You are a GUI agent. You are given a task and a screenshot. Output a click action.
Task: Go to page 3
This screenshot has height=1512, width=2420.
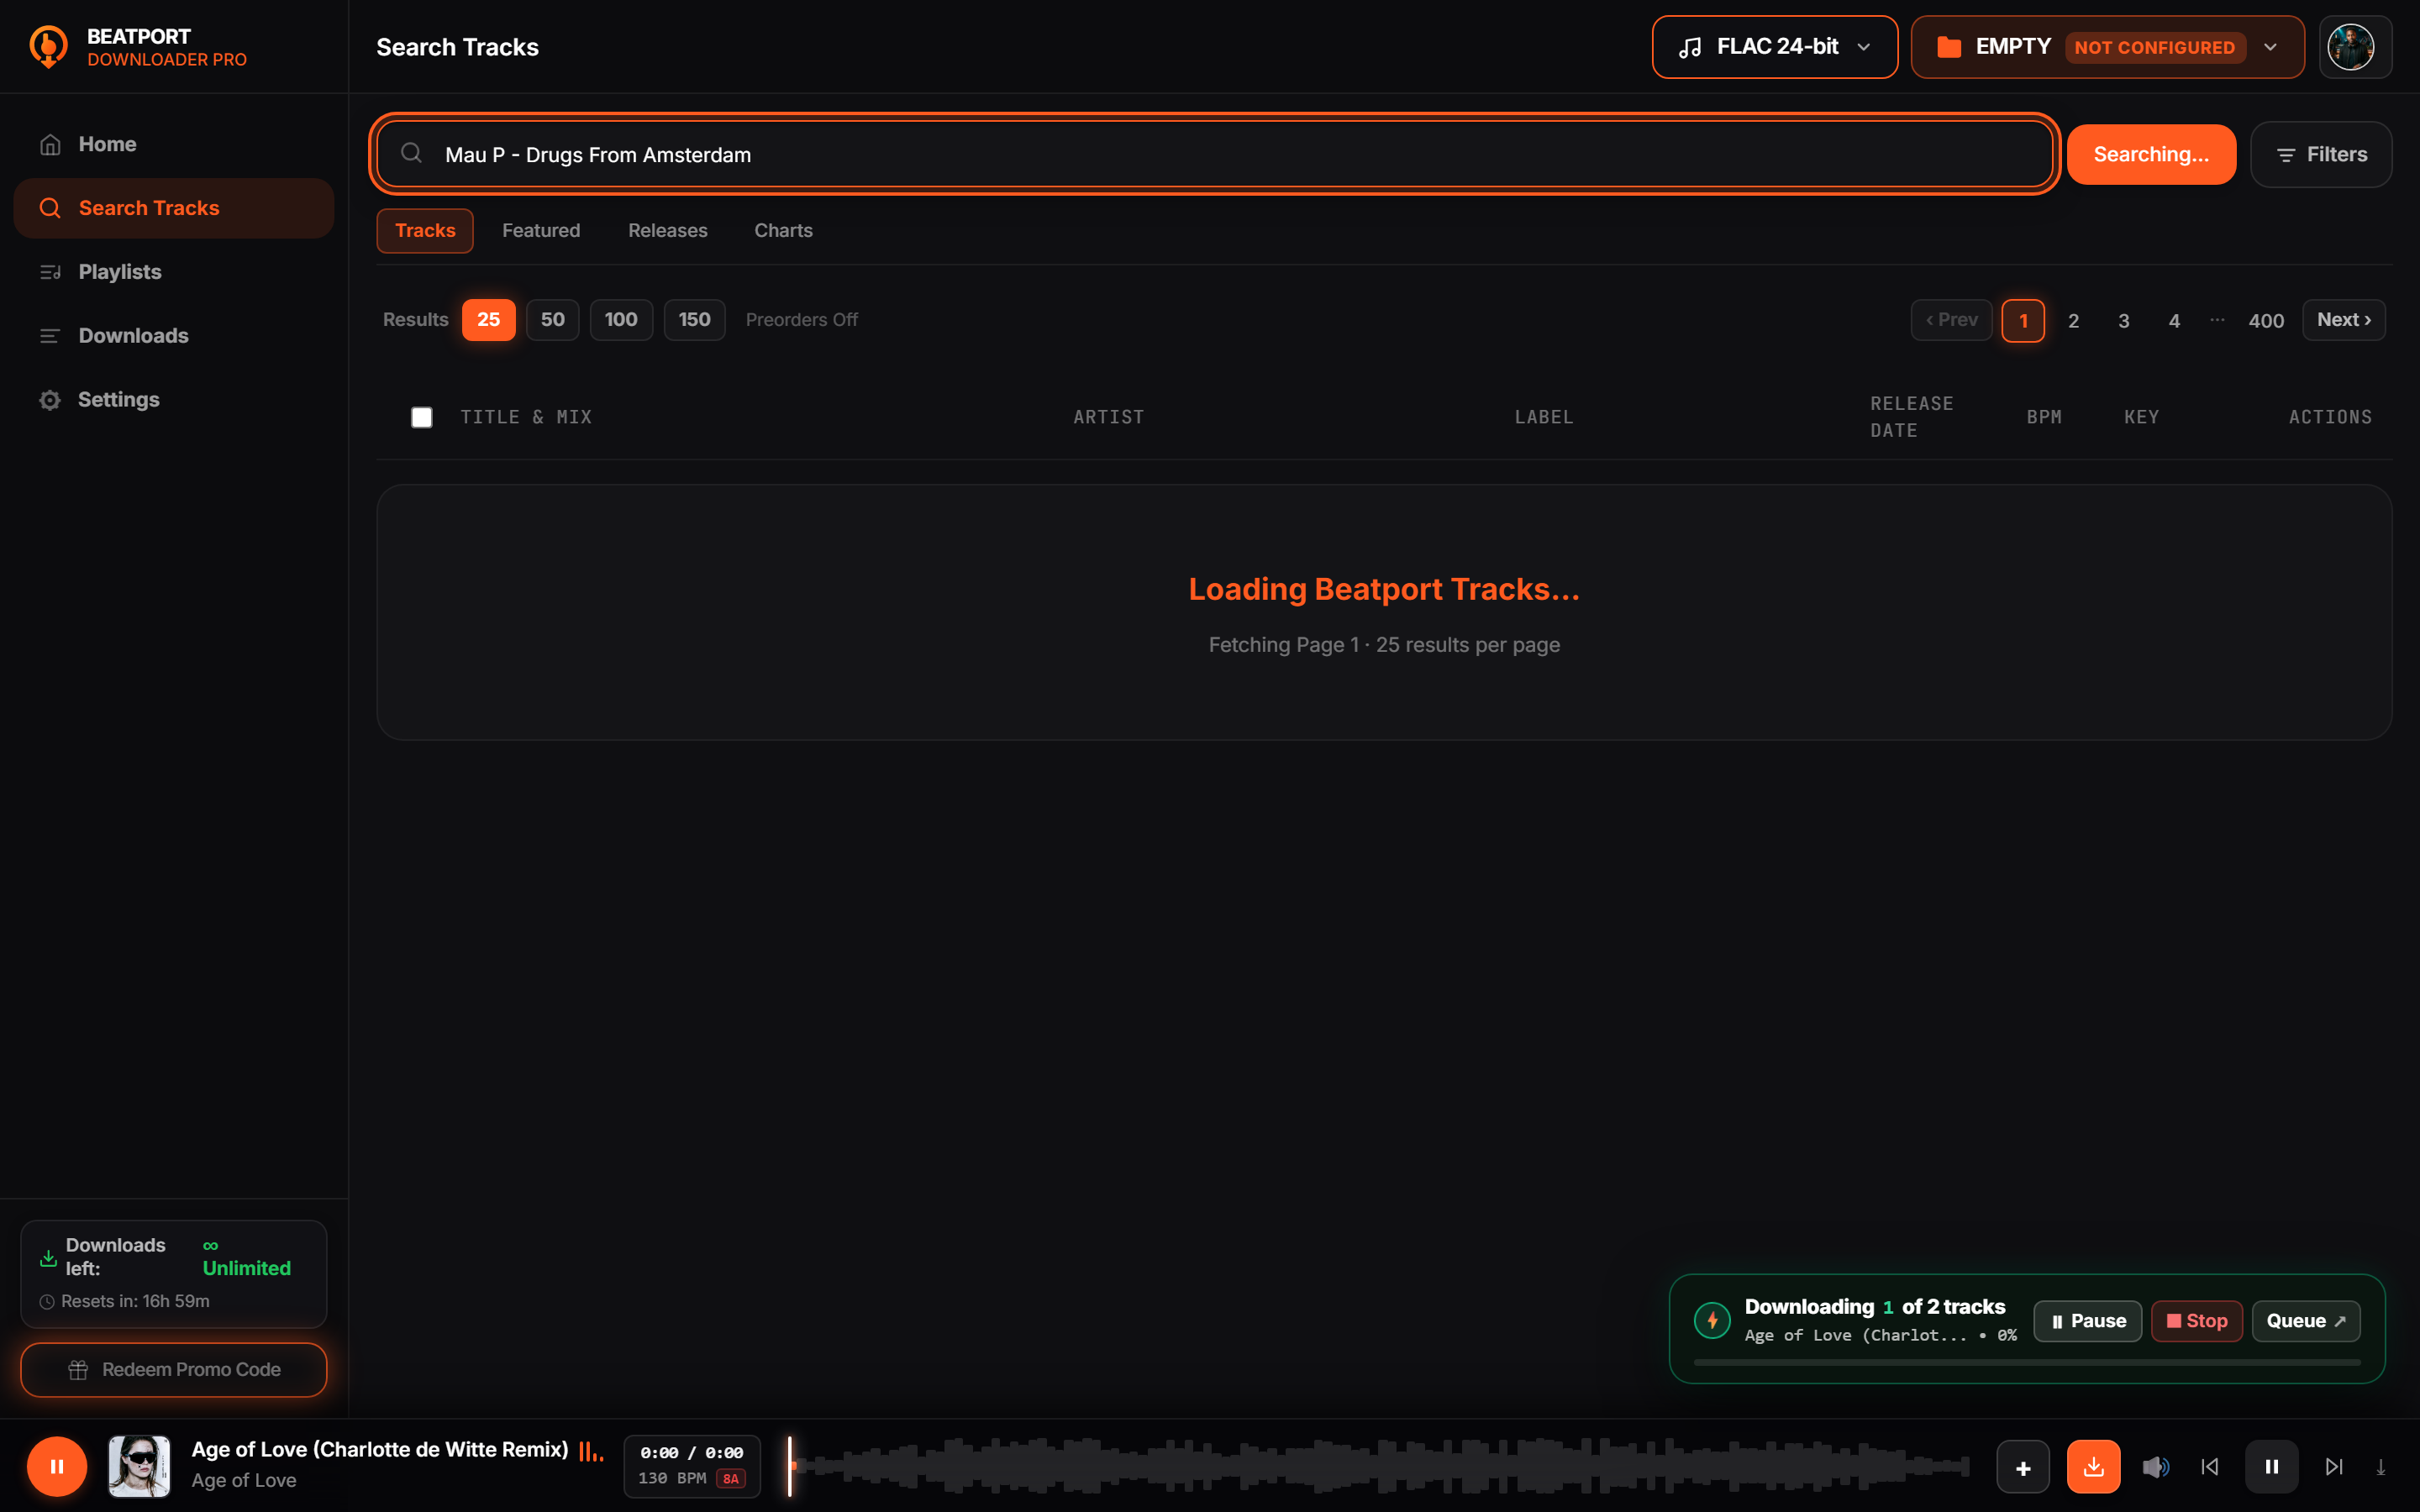pos(2123,321)
